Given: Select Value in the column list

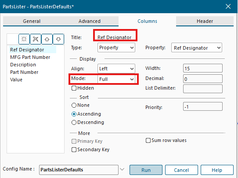Looking at the screenshot, I should (x=16, y=80).
